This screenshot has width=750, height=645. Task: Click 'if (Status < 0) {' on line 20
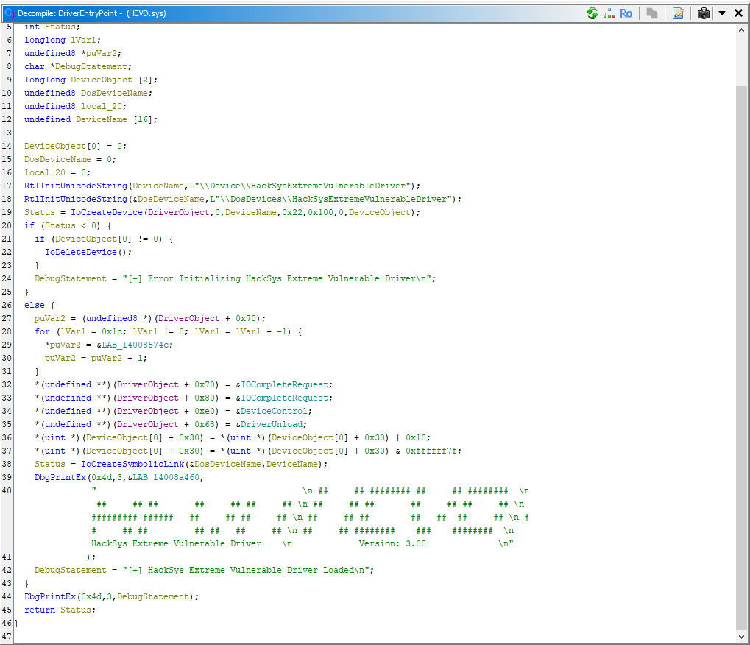(68, 225)
